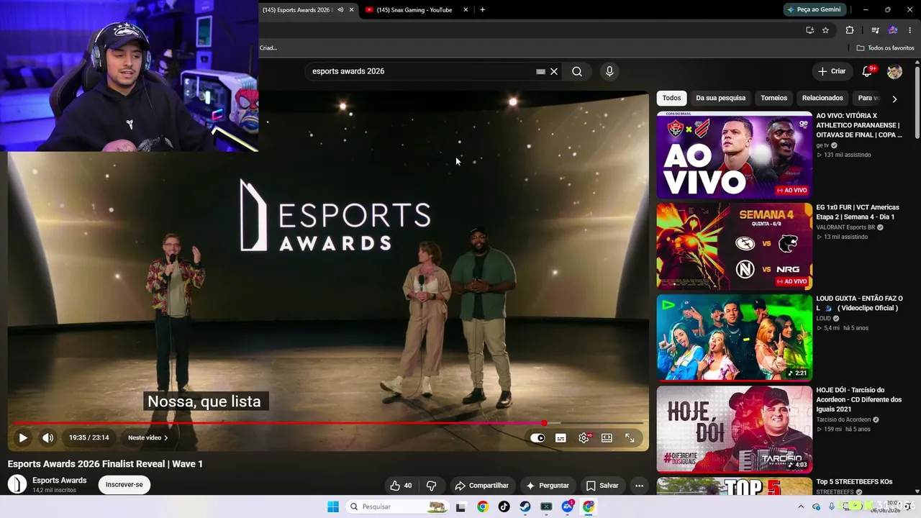The width and height of the screenshot is (921, 518).
Task: Mute the Esports Awards browser tab audio icon
Action: [x=340, y=9]
